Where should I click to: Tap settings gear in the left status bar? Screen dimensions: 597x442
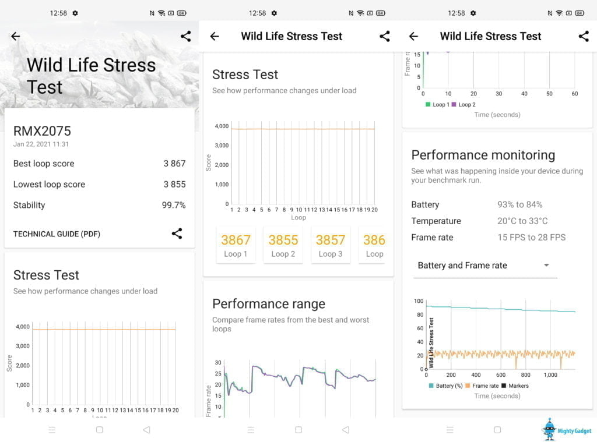(x=75, y=13)
